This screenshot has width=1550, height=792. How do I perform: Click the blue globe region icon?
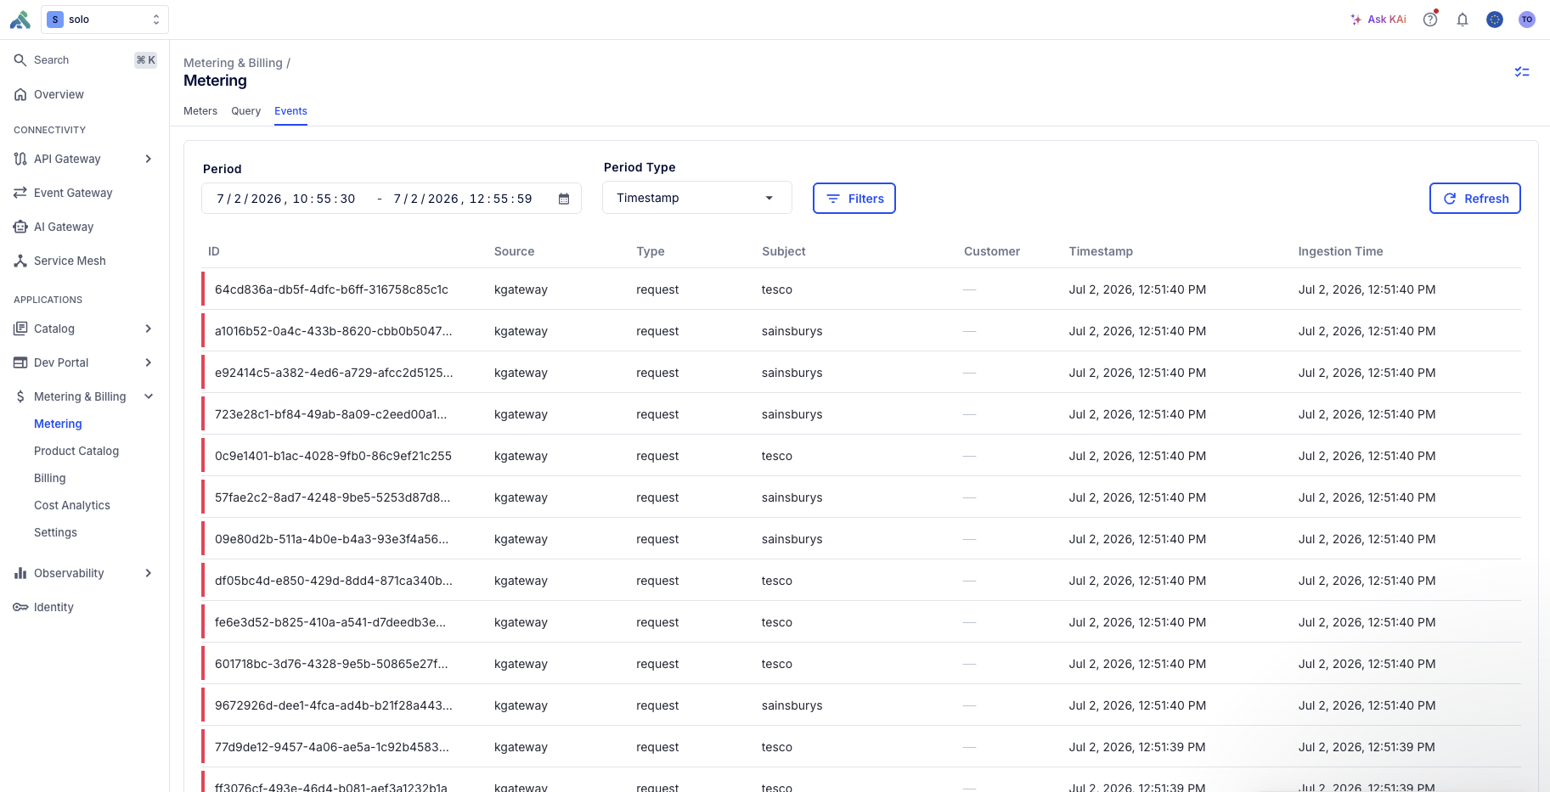(x=1495, y=20)
